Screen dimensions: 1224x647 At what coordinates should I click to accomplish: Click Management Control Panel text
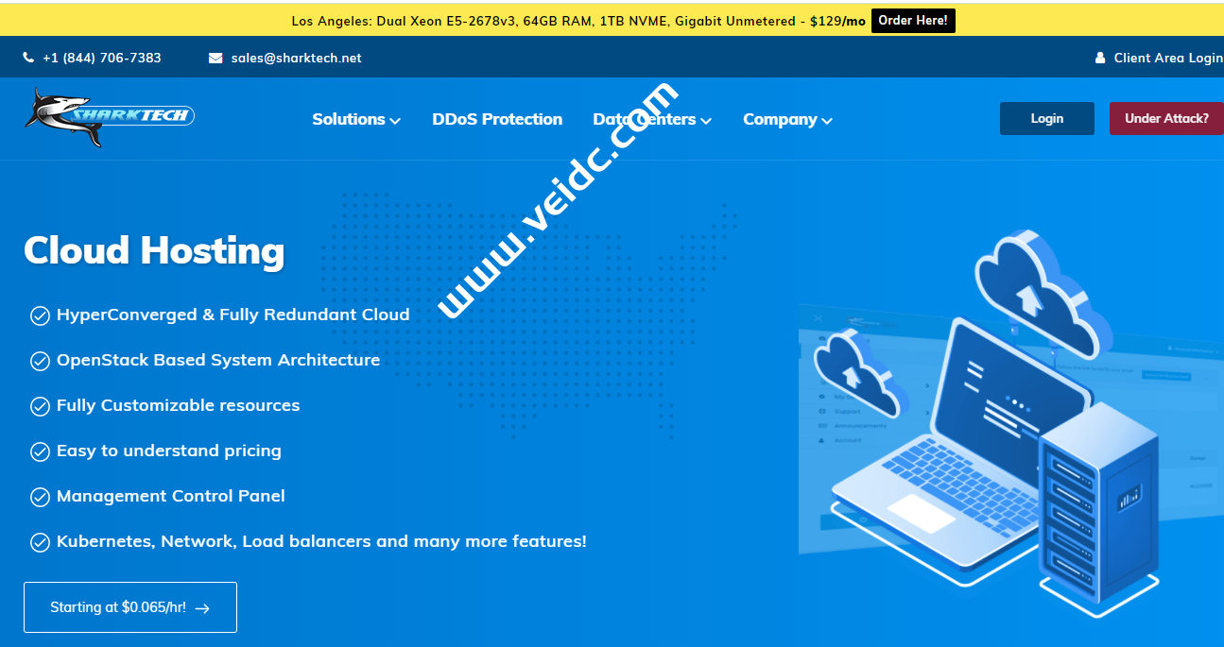coord(171,496)
